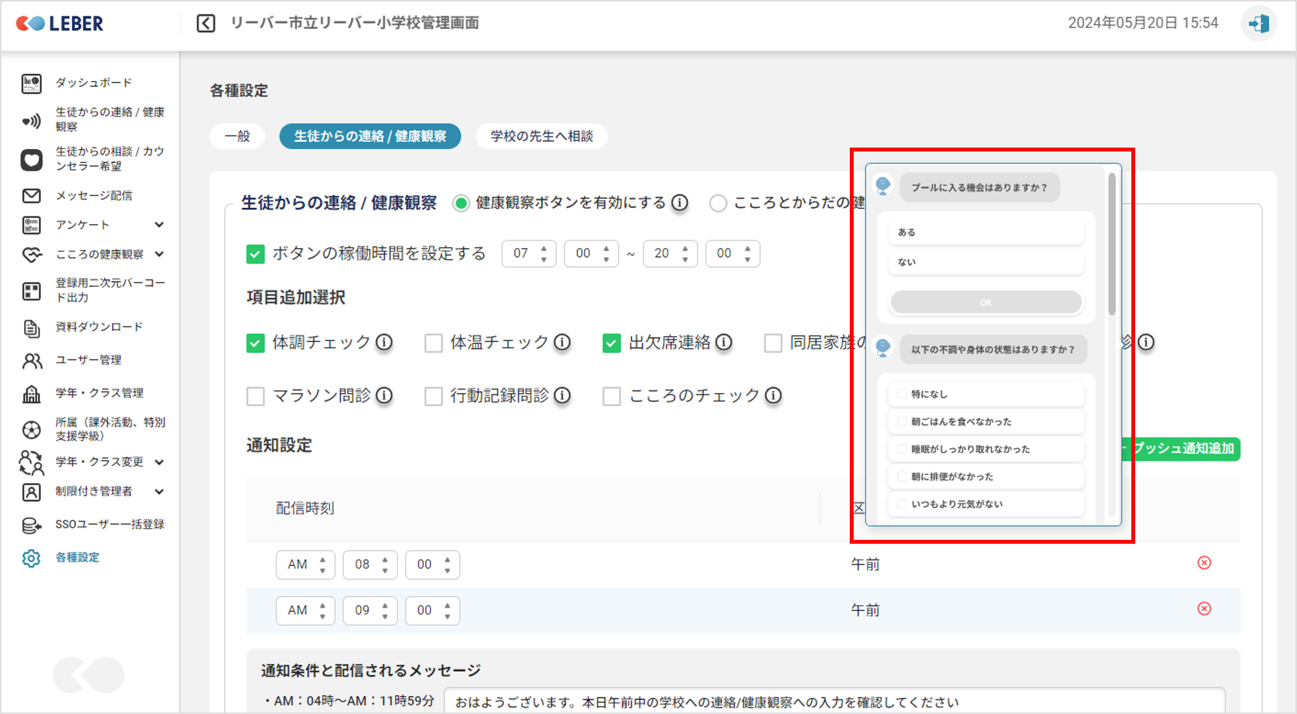
Task: Click the 資料ダウンロード document icon
Action: [x=31, y=328]
